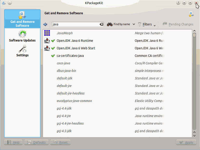Clear the java search text
200x150 pixels.
(x=101, y=24)
